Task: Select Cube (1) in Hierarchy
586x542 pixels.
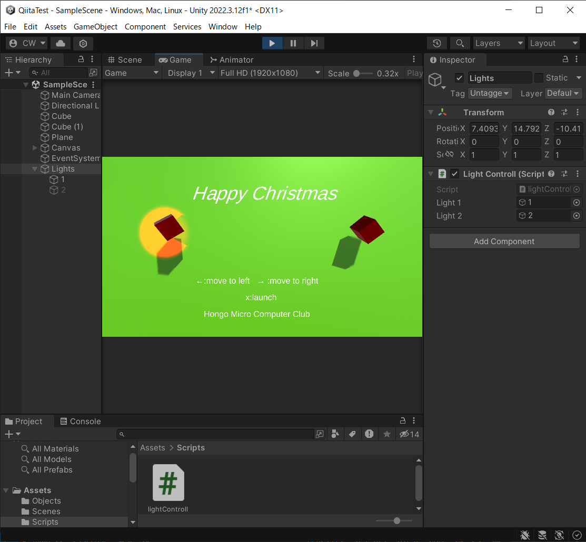Action: [x=67, y=127]
